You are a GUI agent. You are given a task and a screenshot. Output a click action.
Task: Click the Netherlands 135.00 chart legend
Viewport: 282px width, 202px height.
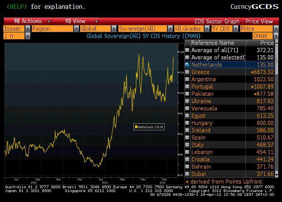coord(149,127)
